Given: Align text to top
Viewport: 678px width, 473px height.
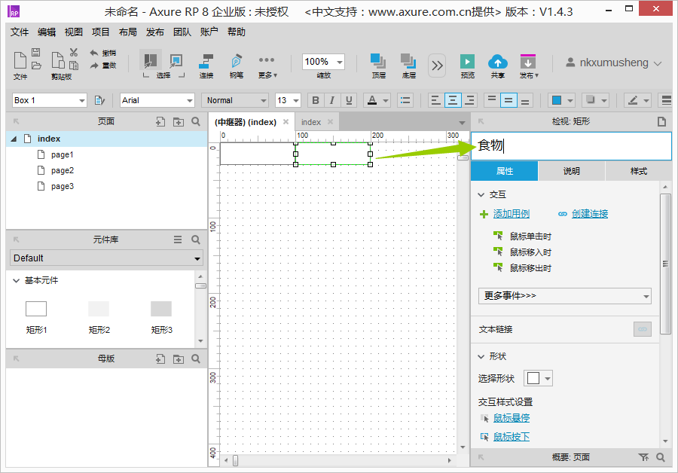Looking at the screenshot, I should pyautogui.click(x=492, y=100).
